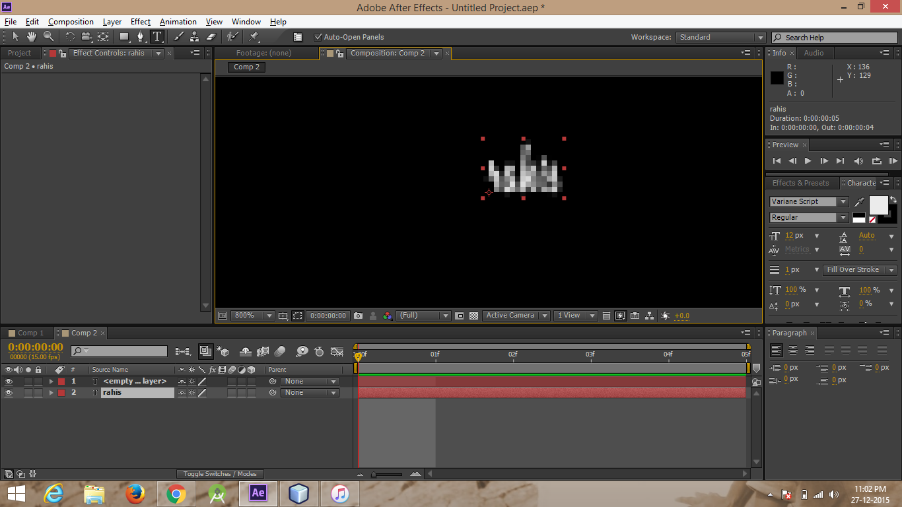Toggle visibility of the empty text layer

point(9,382)
